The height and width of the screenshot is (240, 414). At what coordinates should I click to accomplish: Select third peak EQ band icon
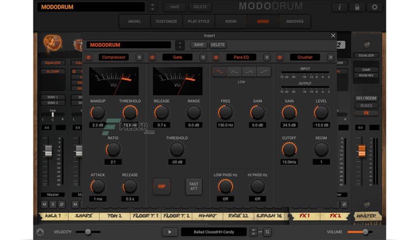[249, 71]
